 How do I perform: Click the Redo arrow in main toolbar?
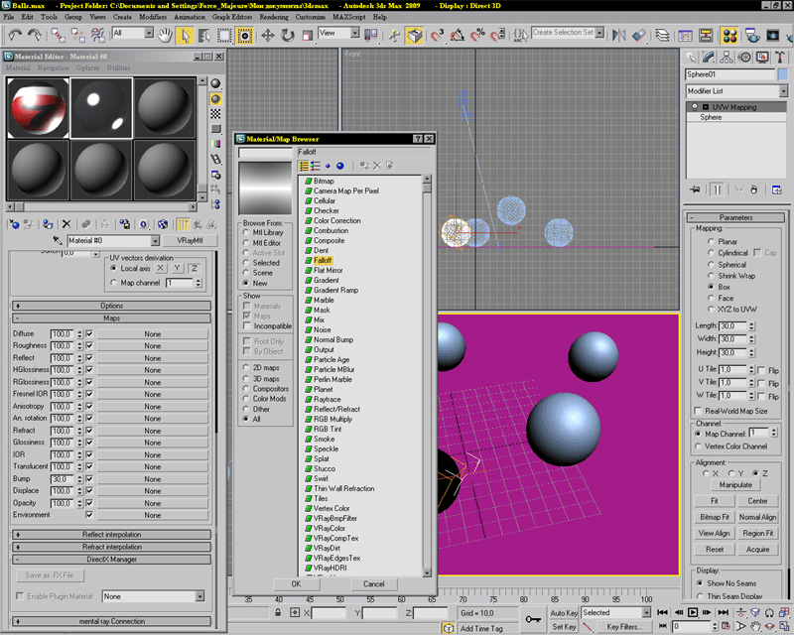click(35, 35)
